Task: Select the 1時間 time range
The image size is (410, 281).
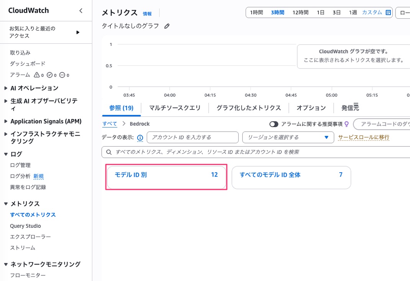Action: click(x=256, y=13)
